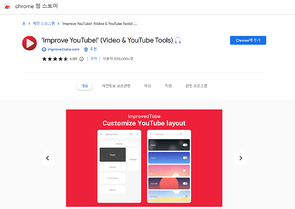
Task: Toggle the Dawn theme switch
Action: [x=185, y=171]
